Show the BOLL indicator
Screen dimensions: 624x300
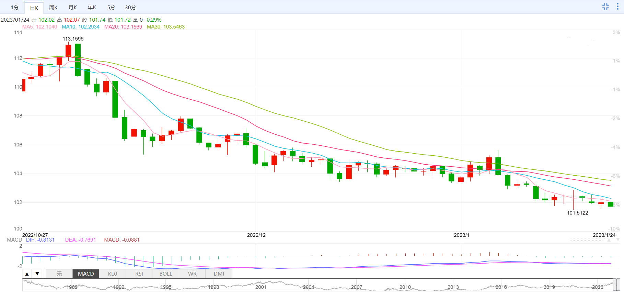pos(166,274)
